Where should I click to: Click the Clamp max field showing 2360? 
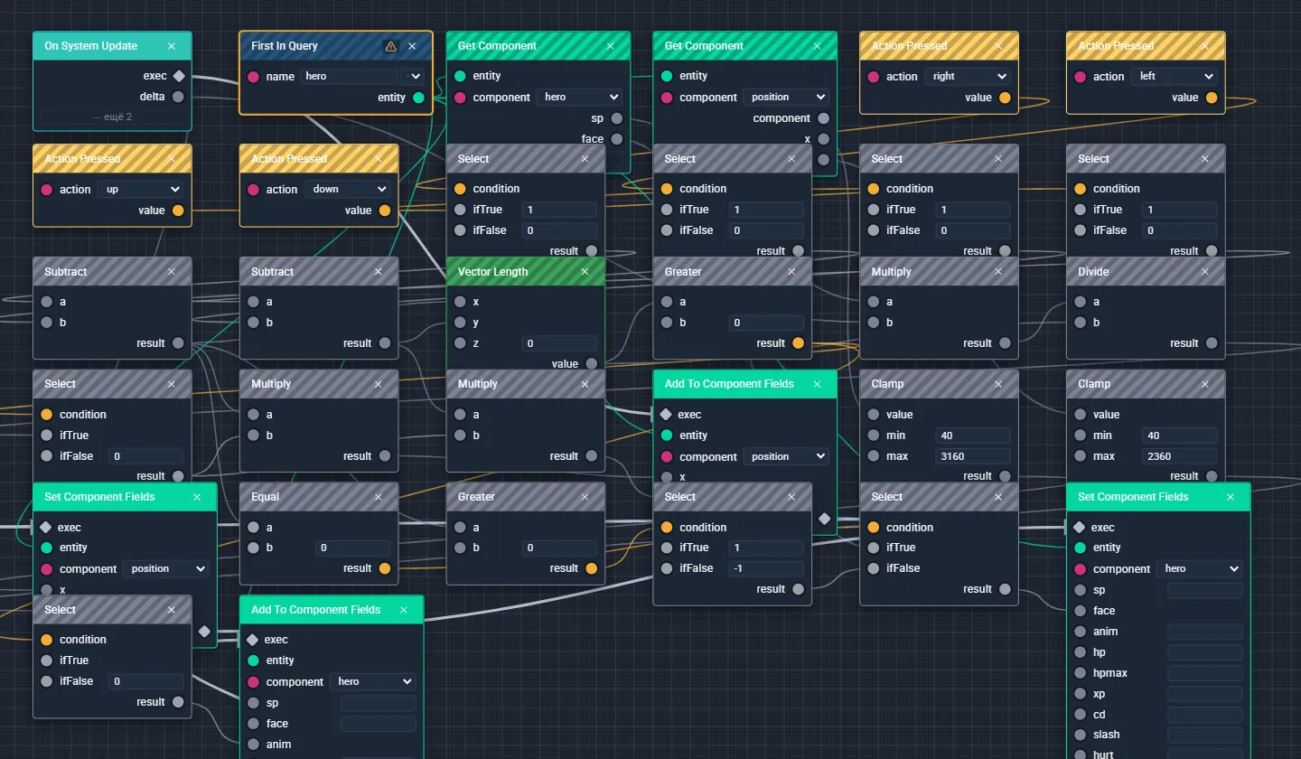click(1179, 456)
